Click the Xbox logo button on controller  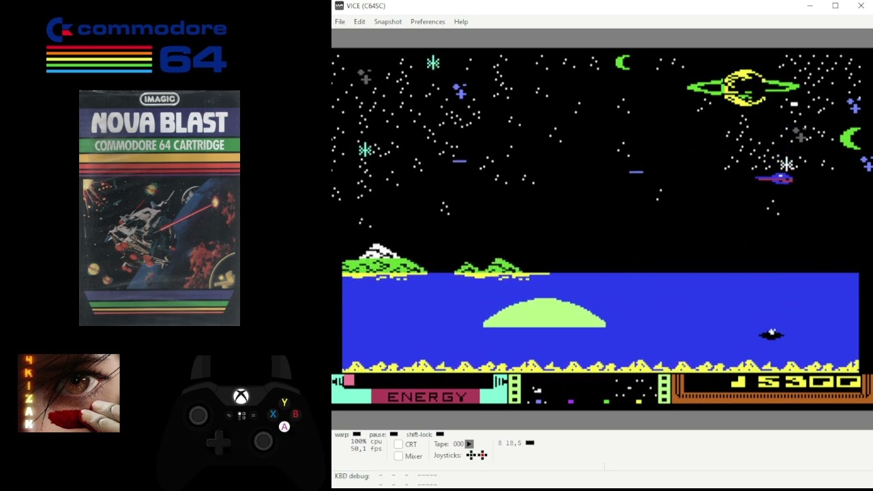[x=241, y=396]
